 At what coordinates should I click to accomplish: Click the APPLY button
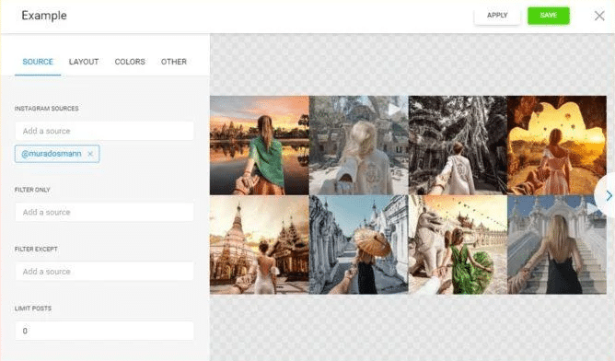(497, 16)
